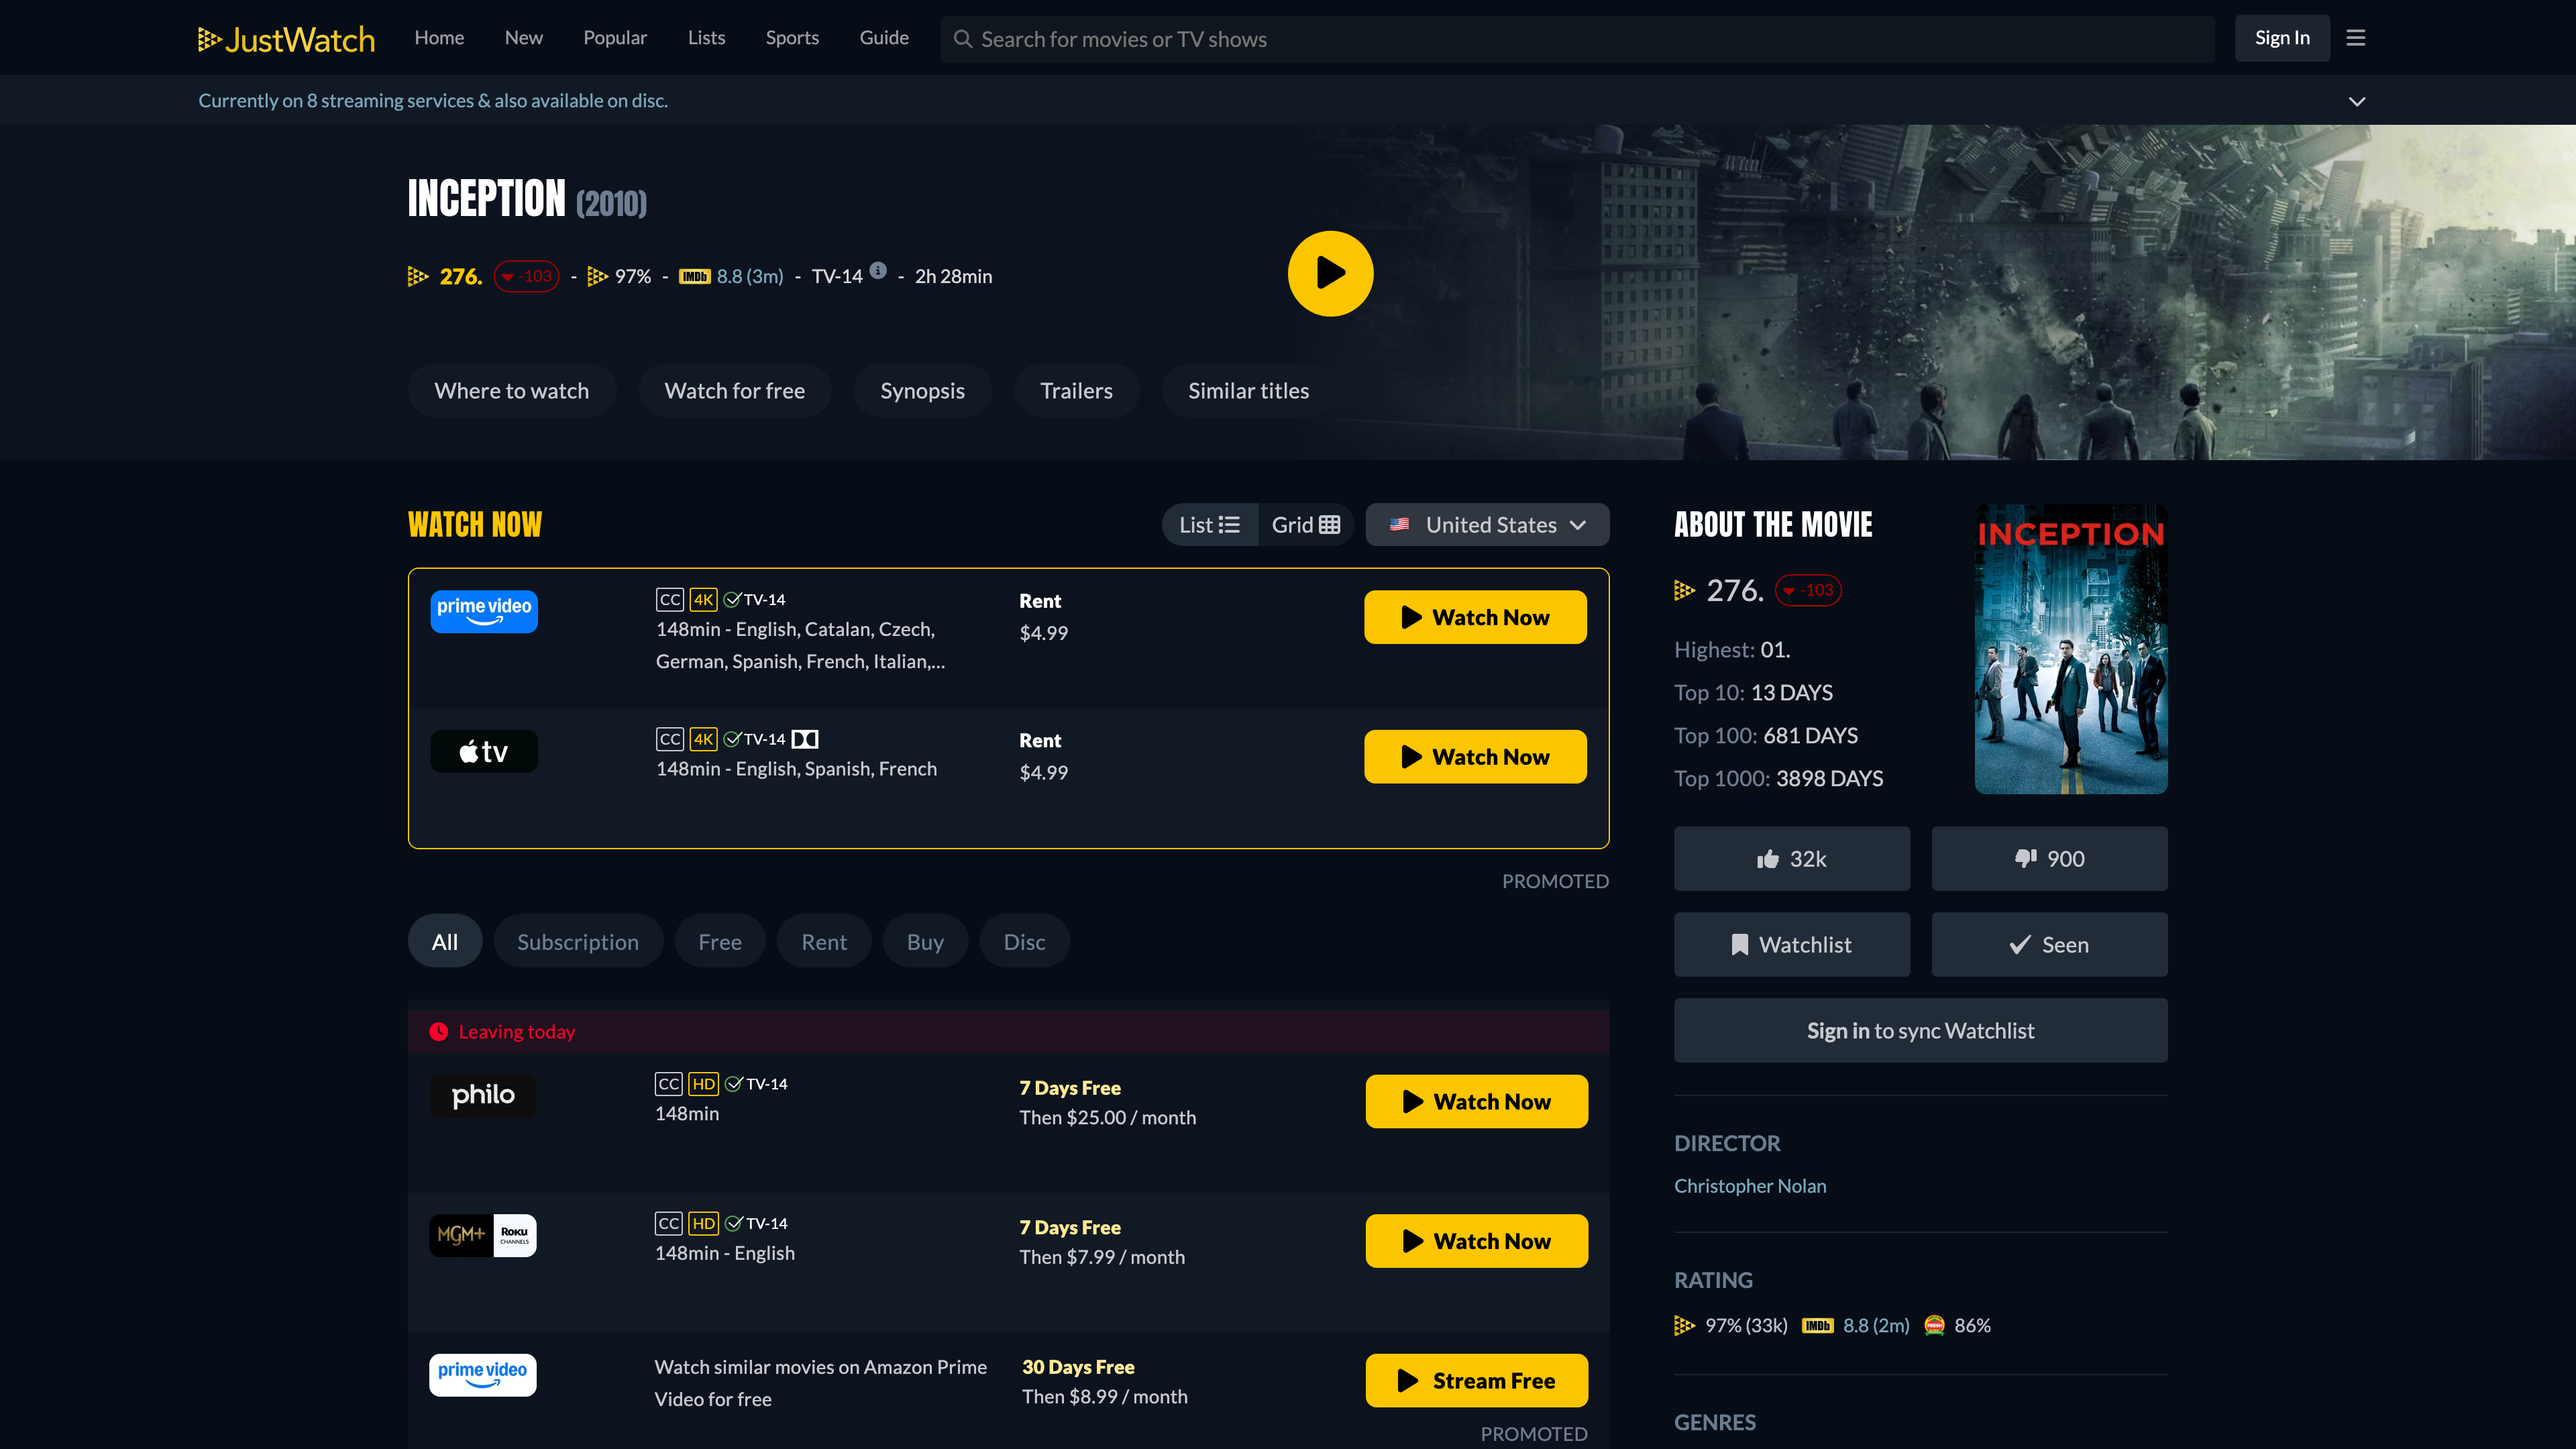Click the JustWatch 97% (33k) sidebar rating
The width and height of the screenshot is (2576, 1449).
[1731, 1325]
